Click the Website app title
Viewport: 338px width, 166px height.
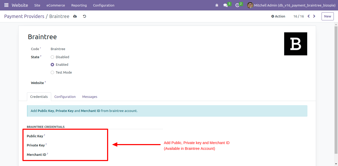coord(20,5)
